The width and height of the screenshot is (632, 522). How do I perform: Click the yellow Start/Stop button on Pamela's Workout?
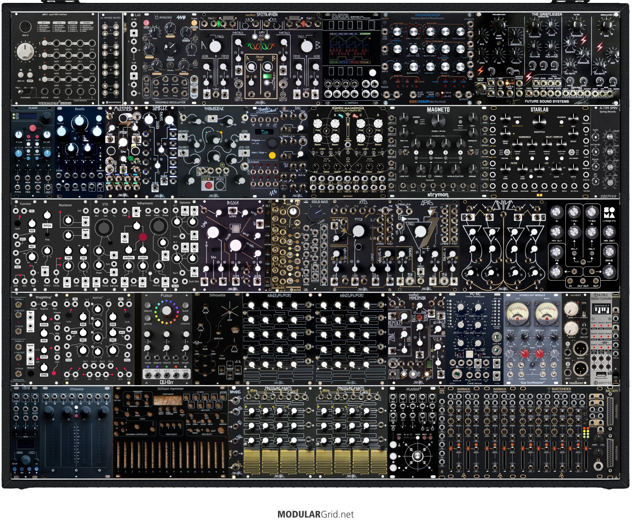(272, 156)
